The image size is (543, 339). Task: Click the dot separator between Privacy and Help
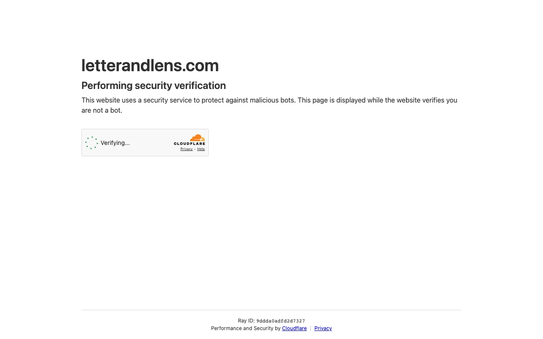tap(195, 149)
